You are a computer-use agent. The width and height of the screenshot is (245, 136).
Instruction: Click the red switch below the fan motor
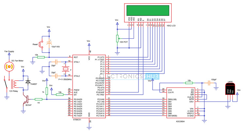[5, 82]
